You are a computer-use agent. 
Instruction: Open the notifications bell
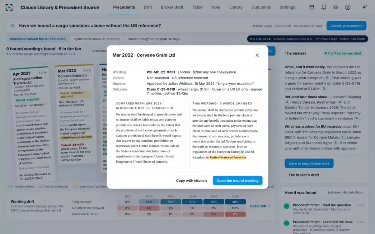pos(324,7)
